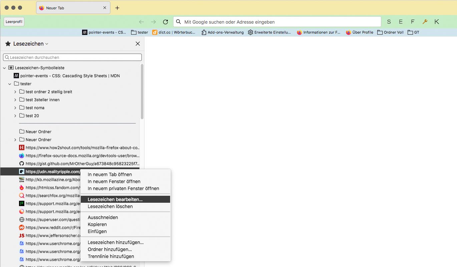This screenshot has width=457, height=267.
Task: Collapse the tester folder
Action: coord(10,84)
